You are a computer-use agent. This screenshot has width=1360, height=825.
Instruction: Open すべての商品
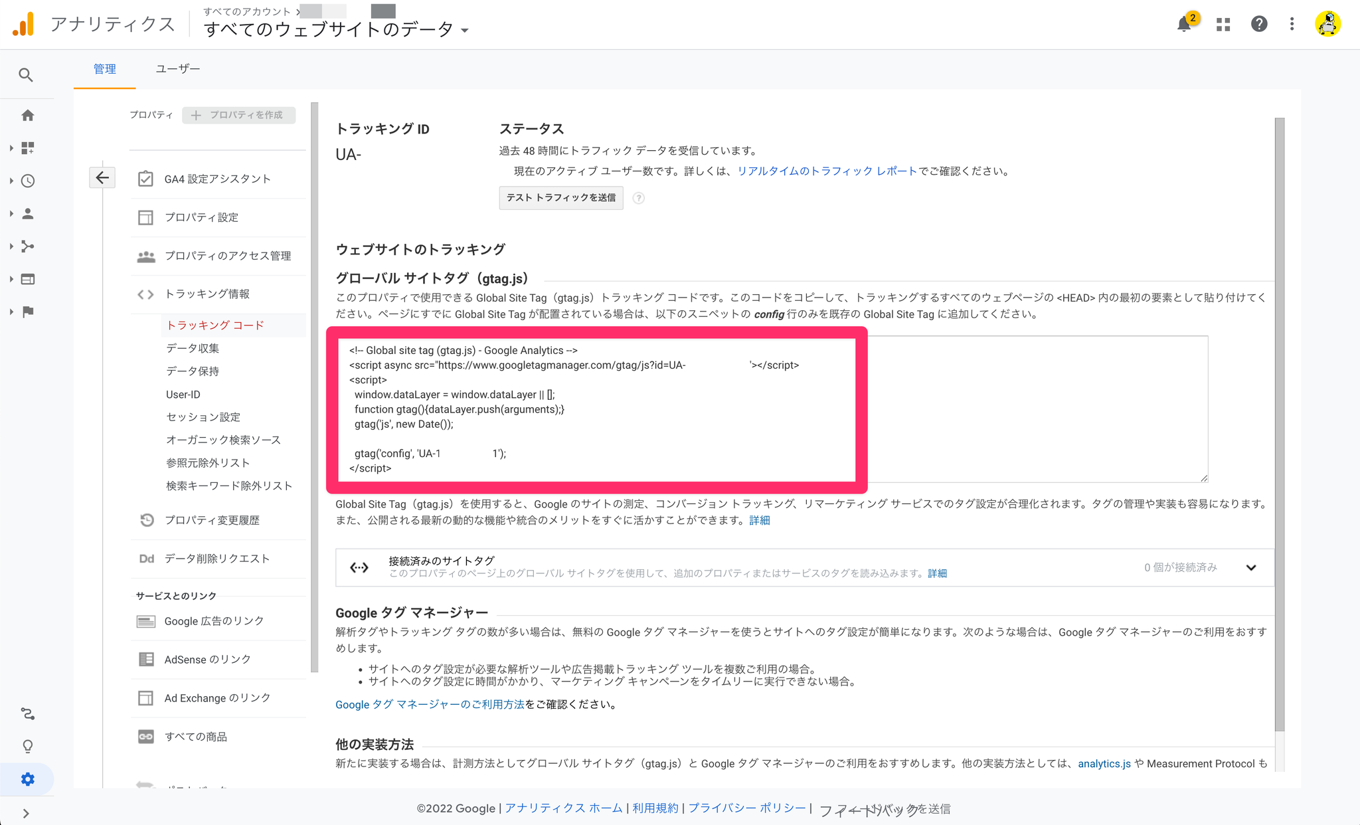point(218,737)
